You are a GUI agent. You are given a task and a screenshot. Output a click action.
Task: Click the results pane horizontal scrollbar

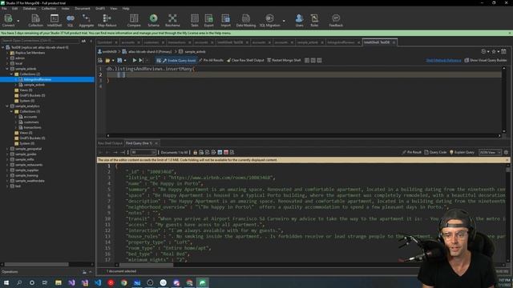tap(146, 265)
